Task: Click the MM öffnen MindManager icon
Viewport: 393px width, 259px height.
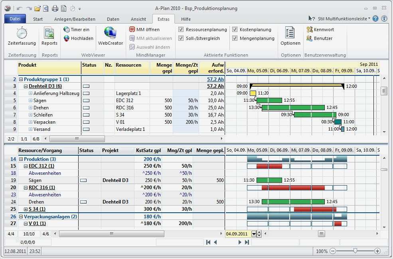Action: pyautogui.click(x=141, y=29)
